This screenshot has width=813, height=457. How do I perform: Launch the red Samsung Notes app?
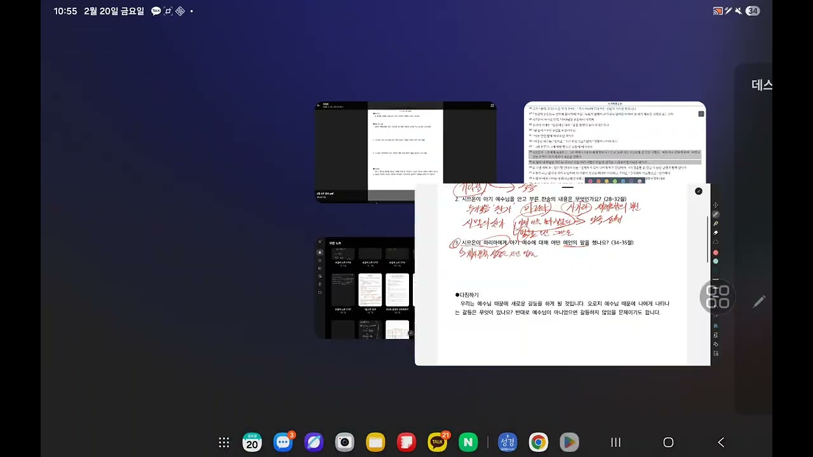click(x=406, y=442)
